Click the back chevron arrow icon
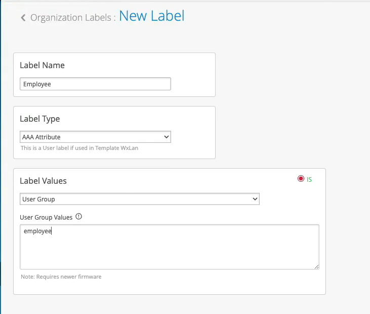370x314 pixels. (x=23, y=18)
